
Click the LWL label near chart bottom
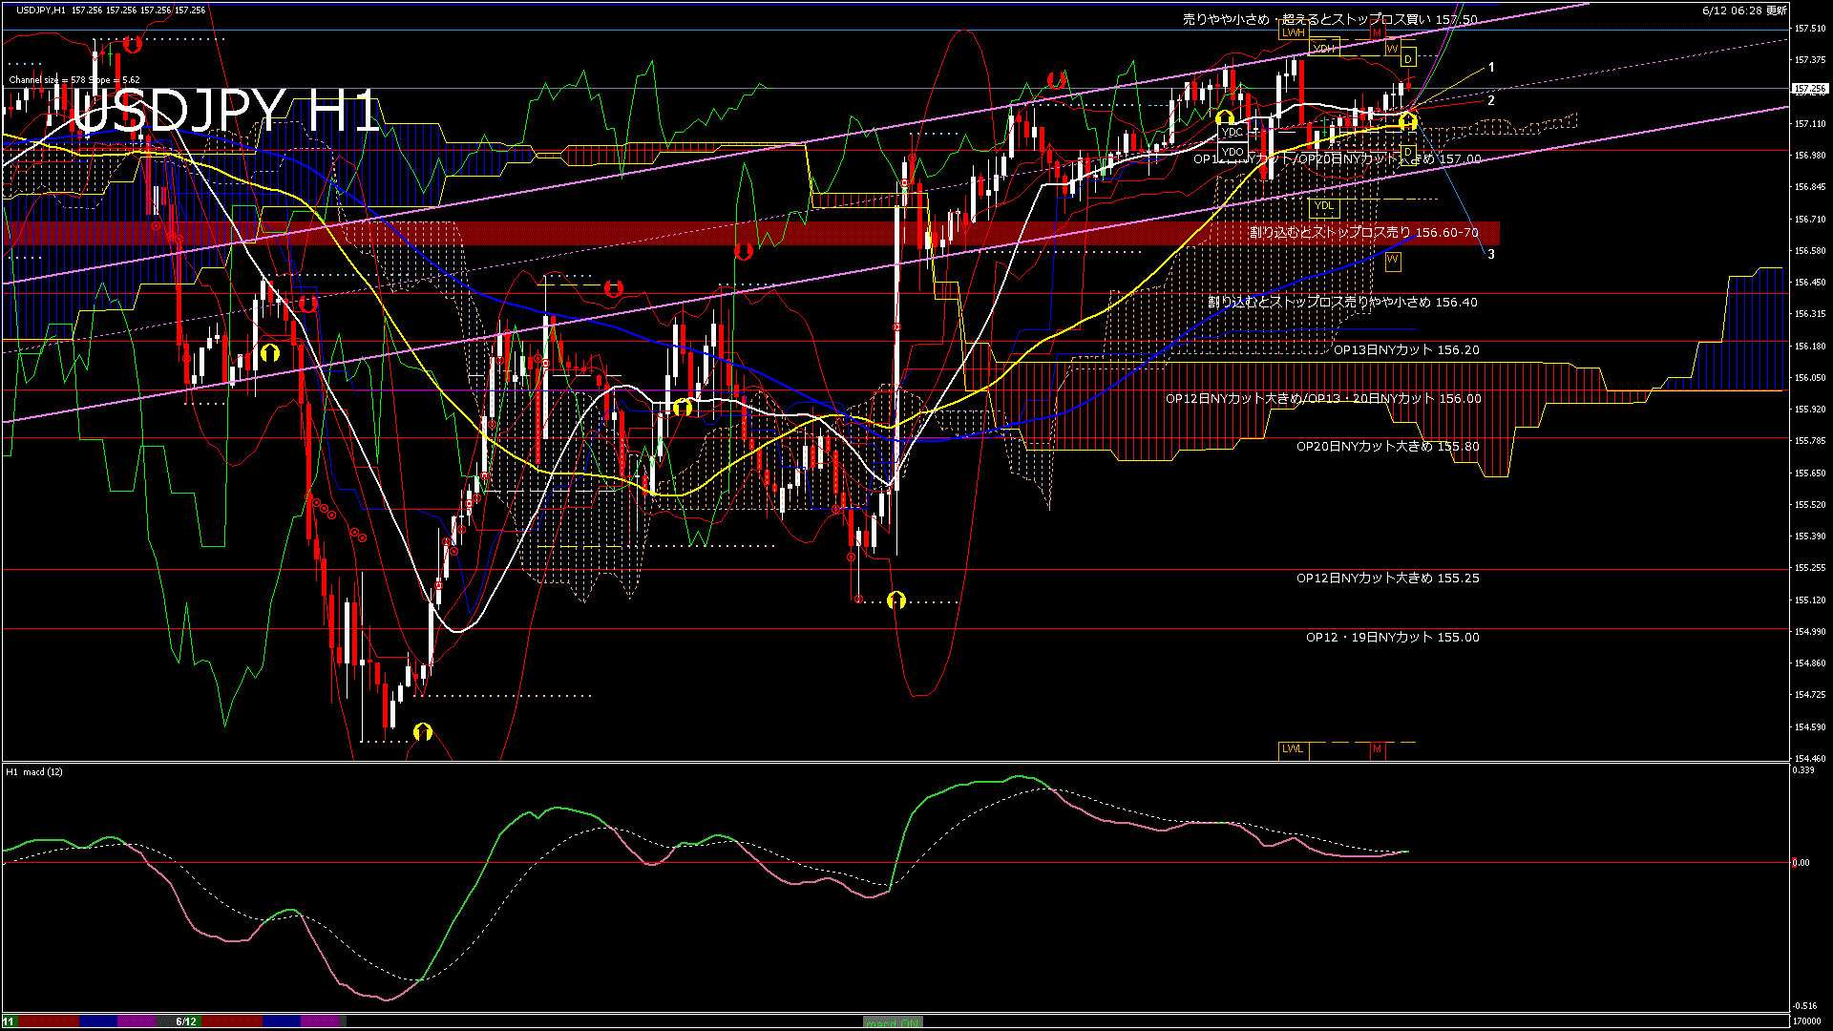(1293, 749)
